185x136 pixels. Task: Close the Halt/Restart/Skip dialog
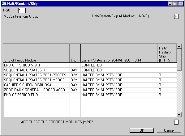(181, 4)
